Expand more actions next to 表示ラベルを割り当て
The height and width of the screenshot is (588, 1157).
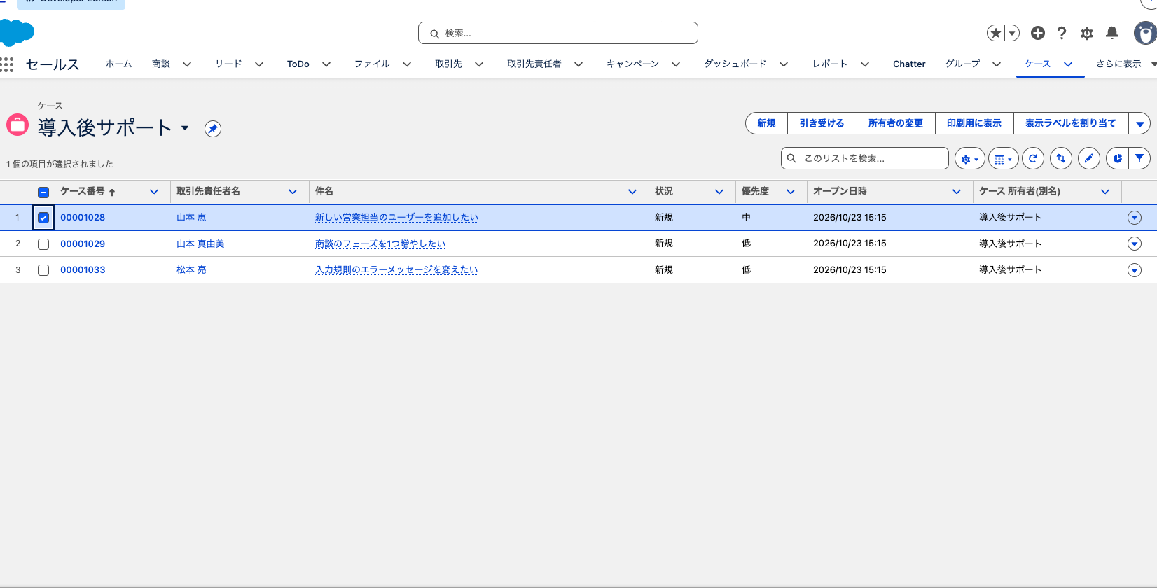1139,123
